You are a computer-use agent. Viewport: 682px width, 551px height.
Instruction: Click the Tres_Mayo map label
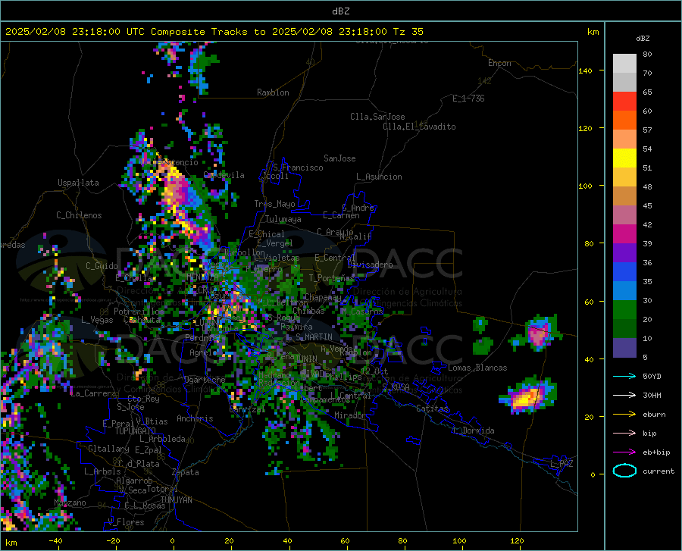click(x=274, y=204)
